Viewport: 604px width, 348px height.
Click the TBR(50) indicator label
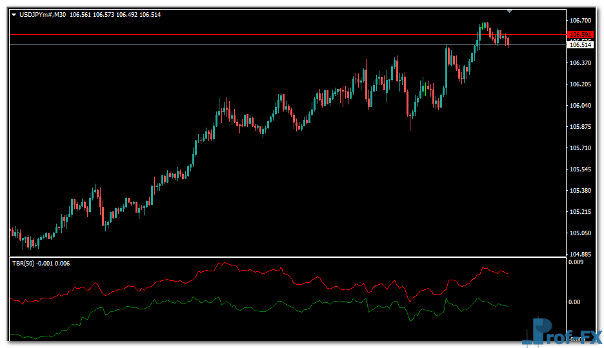pos(23,263)
